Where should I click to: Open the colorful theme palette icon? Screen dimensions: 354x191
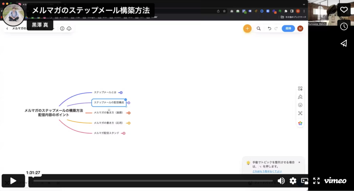[x=300, y=123]
